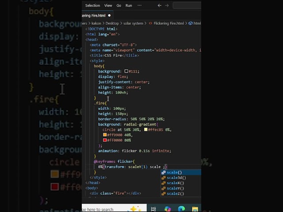Choose scale() from the autocomplete list
The image size is (283, 212).
coord(181,172)
